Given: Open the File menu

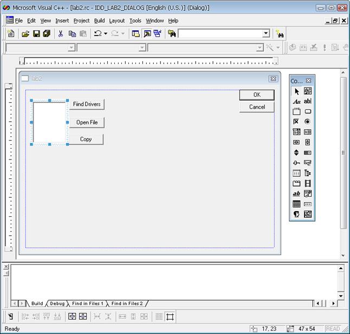Looking at the screenshot, I should tap(19, 21).
